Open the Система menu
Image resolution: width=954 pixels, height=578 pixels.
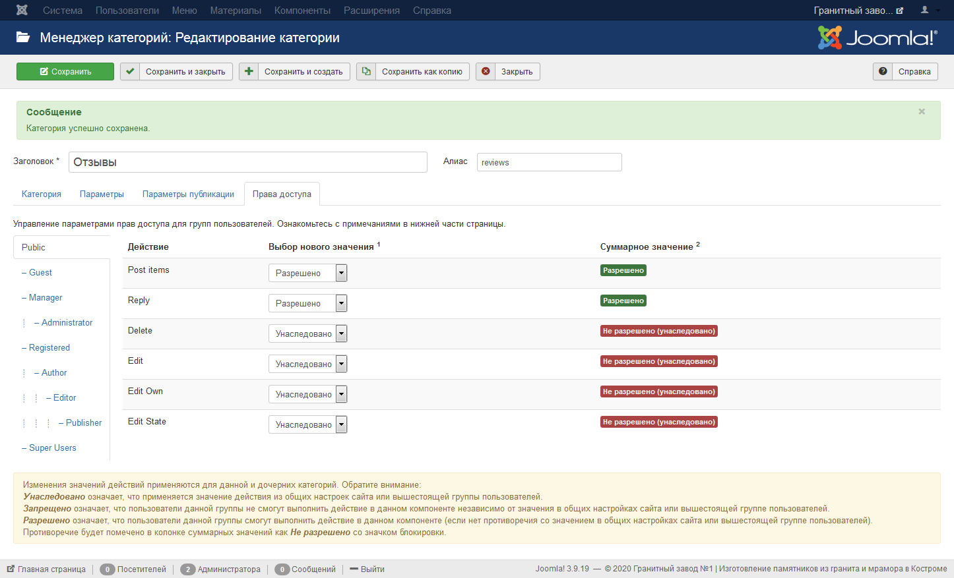click(x=63, y=11)
